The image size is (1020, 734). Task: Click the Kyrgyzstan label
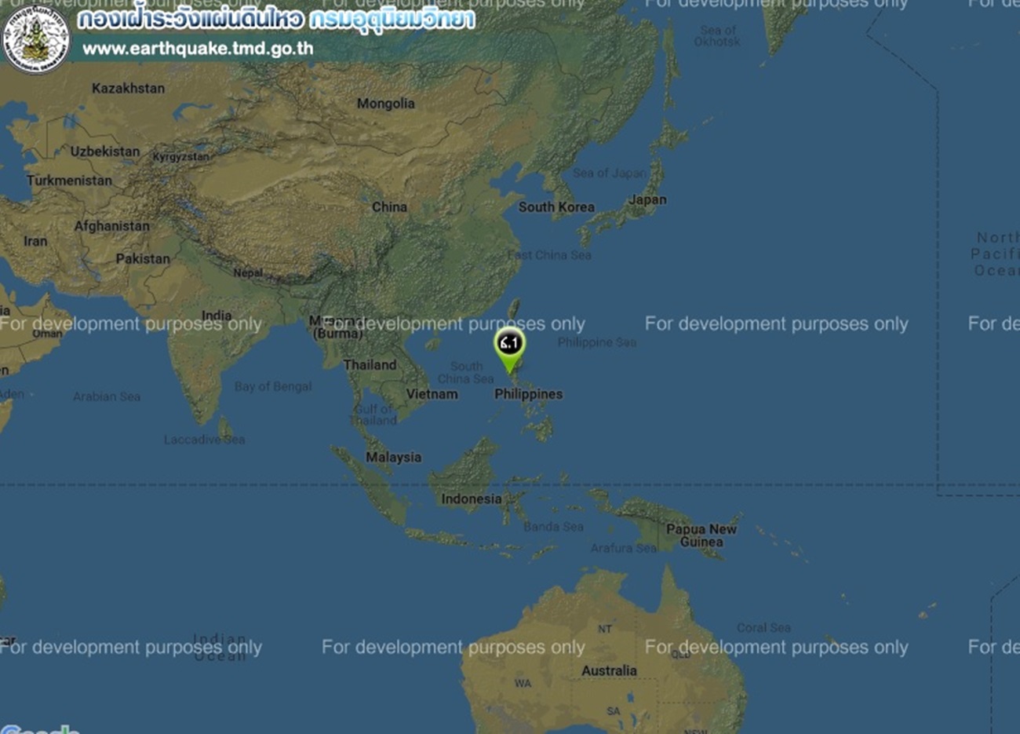coord(180,157)
